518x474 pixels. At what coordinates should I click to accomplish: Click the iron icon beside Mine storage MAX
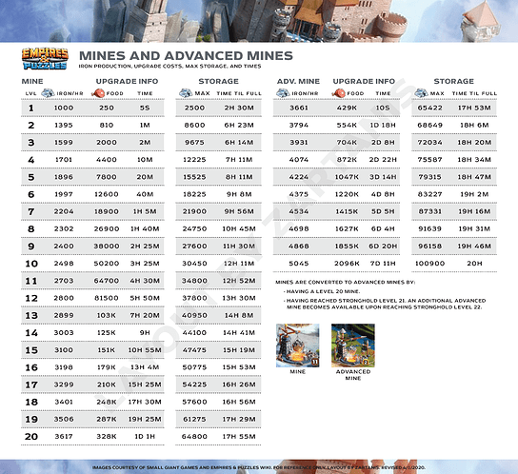[x=186, y=93]
